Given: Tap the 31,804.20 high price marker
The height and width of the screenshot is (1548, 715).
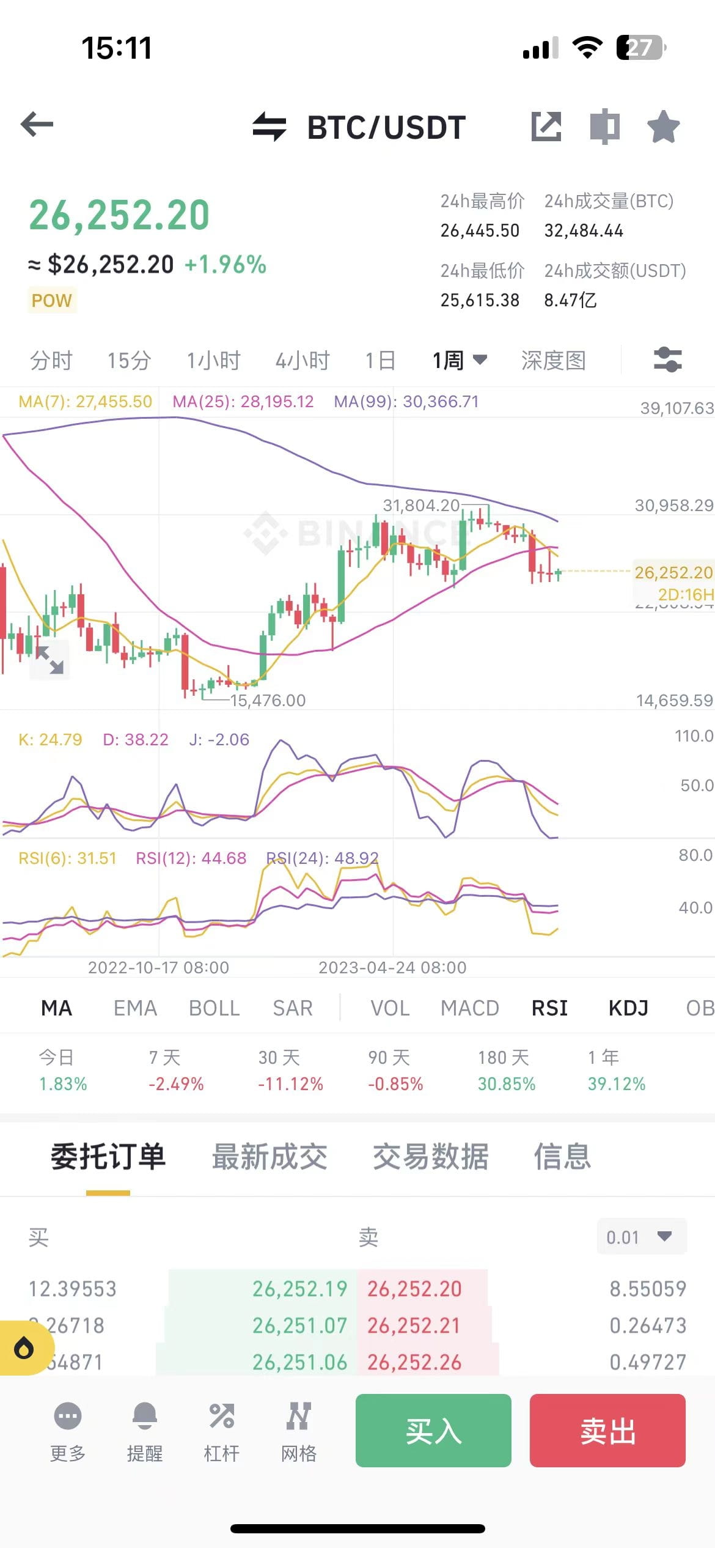Looking at the screenshot, I should tap(421, 506).
